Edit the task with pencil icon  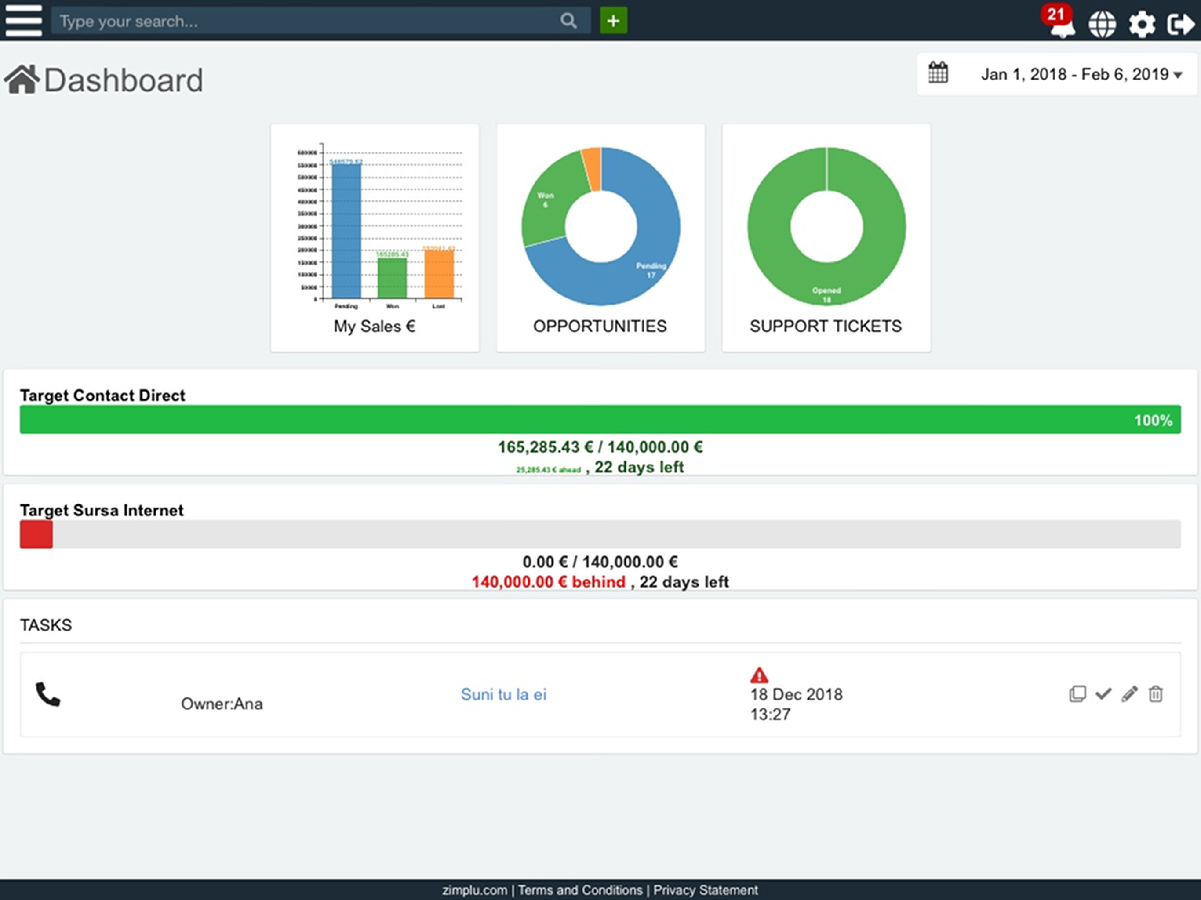pos(1129,694)
